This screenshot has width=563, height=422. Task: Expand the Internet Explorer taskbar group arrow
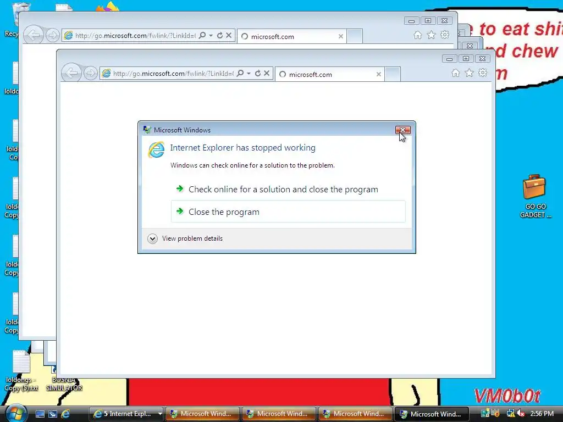click(160, 414)
